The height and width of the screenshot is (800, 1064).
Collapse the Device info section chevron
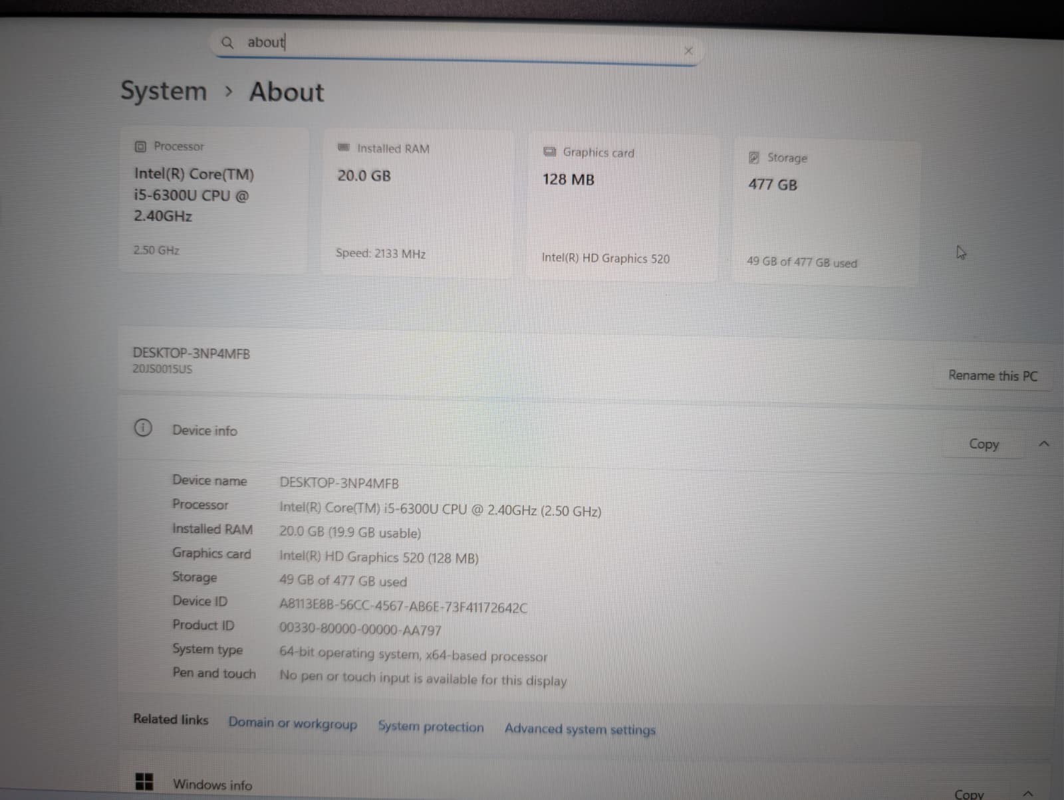coord(1044,444)
